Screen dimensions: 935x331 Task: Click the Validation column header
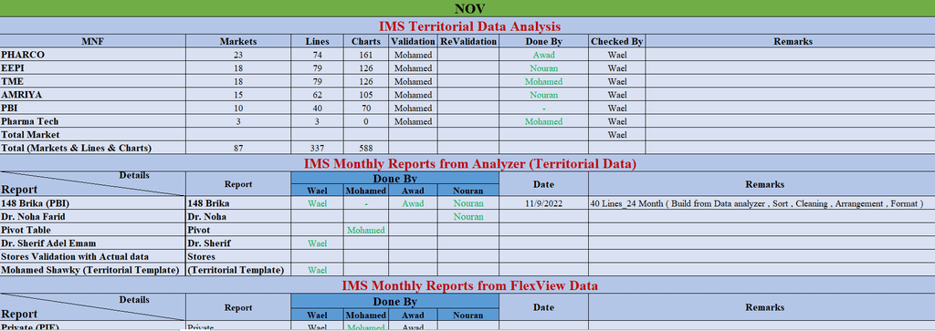(413, 41)
